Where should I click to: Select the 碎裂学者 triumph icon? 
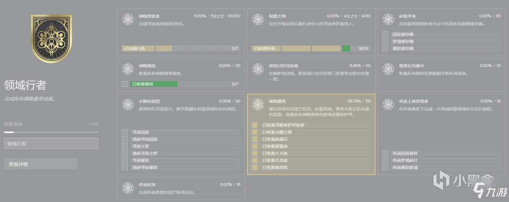click(388, 19)
